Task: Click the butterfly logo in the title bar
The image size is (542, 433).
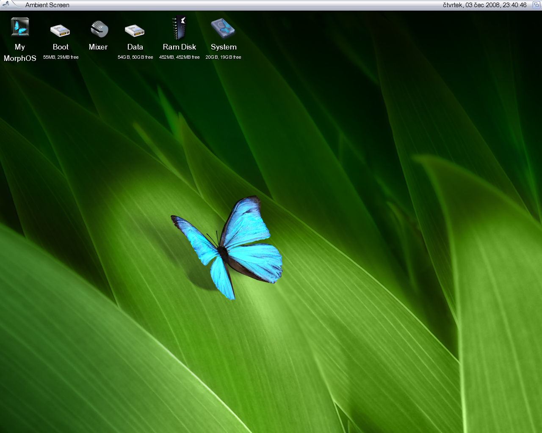Action: coord(6,5)
